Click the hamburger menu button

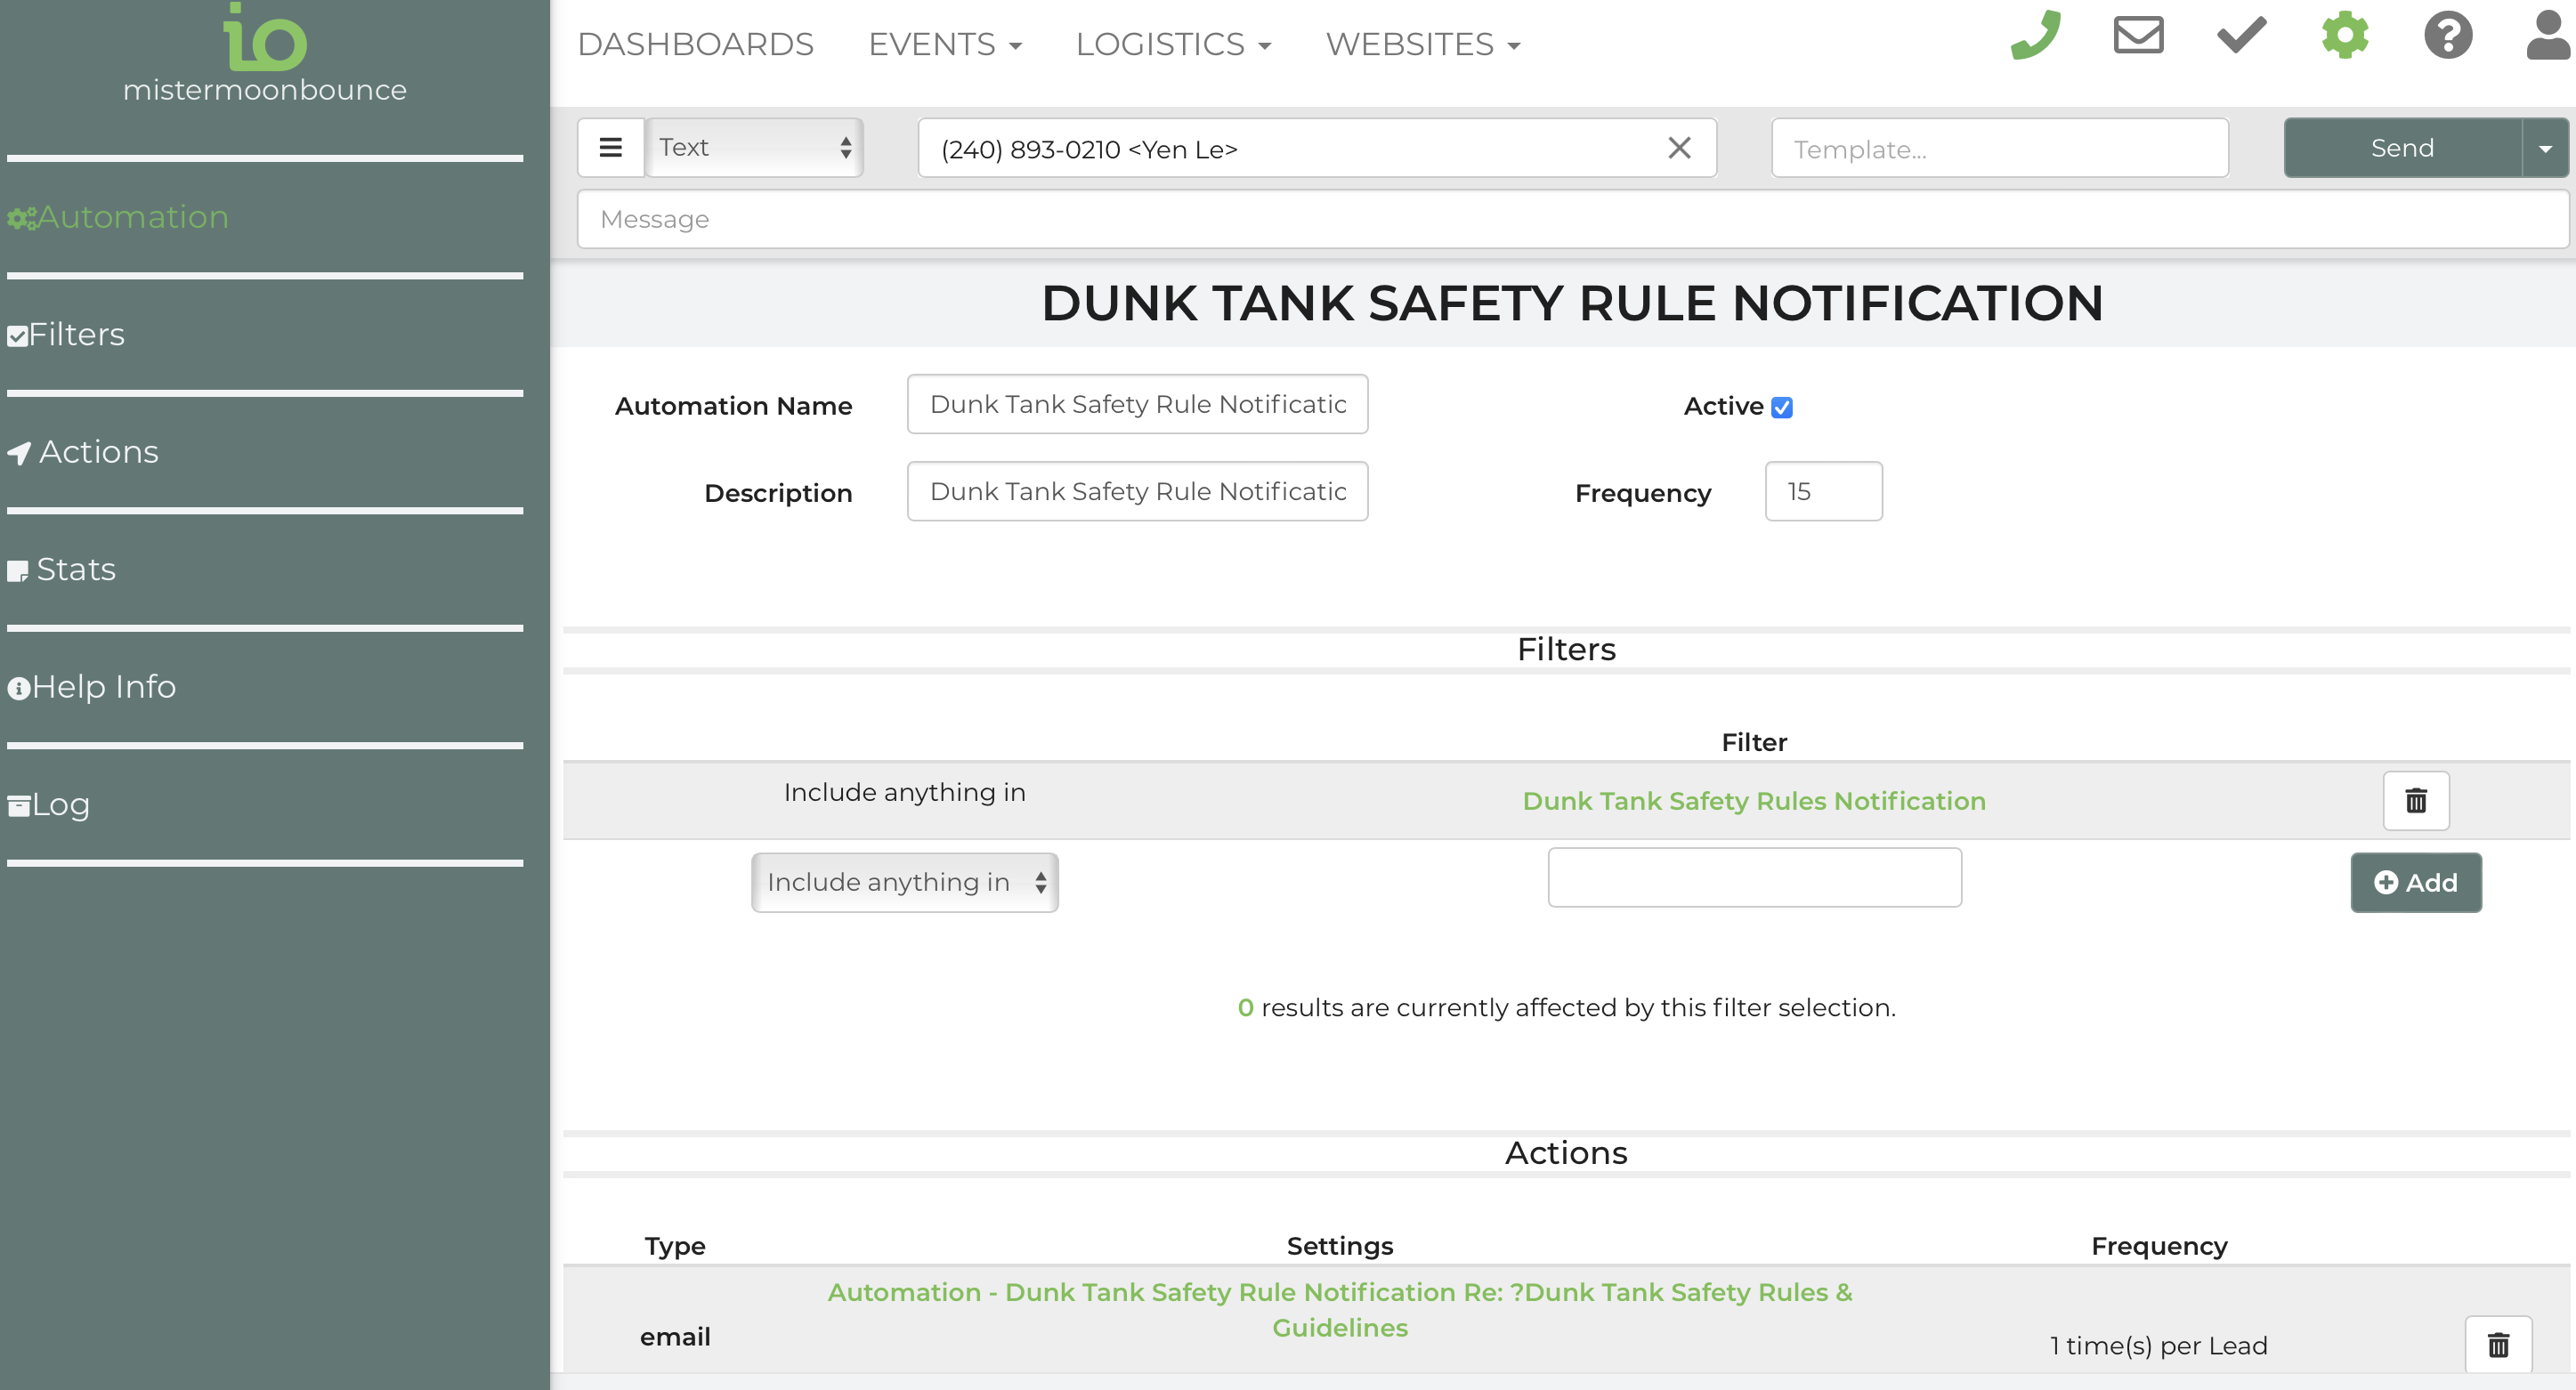click(x=610, y=148)
